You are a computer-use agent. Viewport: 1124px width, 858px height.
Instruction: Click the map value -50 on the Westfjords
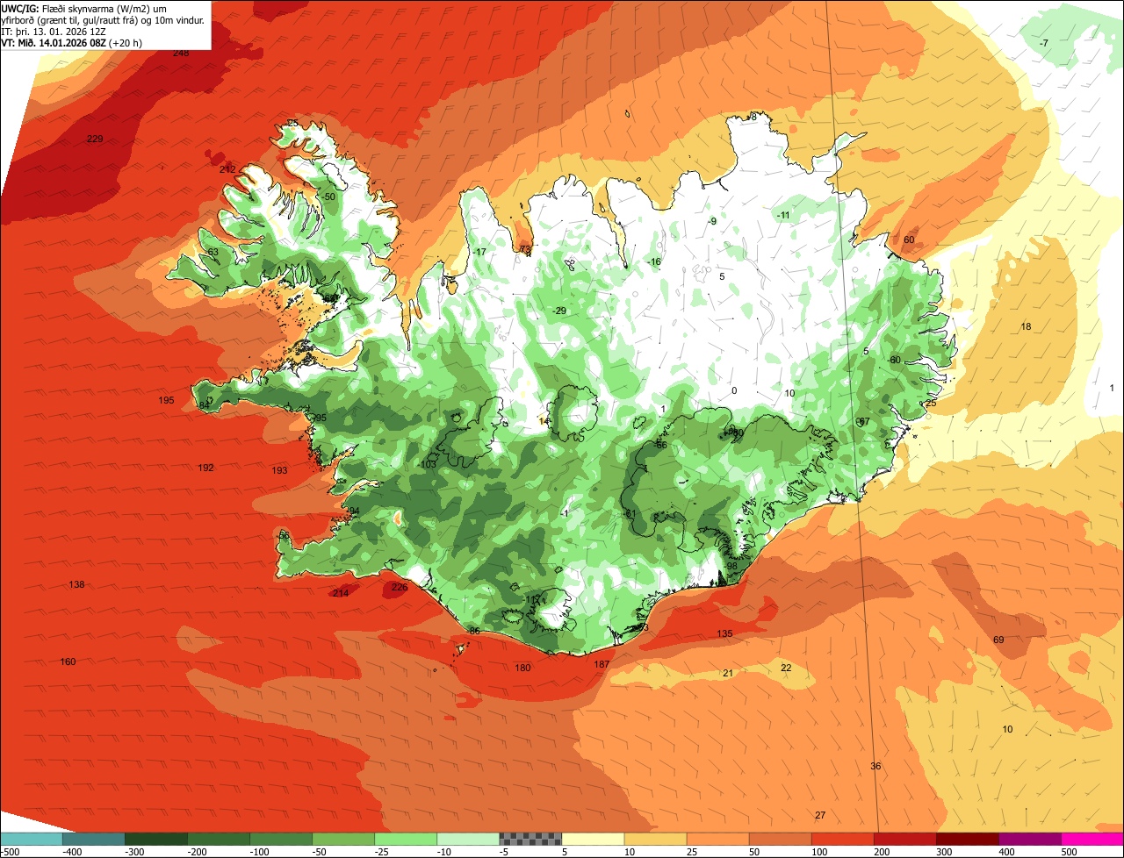pyautogui.click(x=328, y=197)
